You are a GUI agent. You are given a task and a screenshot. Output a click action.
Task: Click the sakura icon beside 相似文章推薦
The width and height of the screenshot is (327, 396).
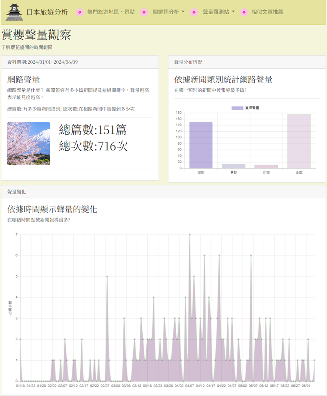244,12
